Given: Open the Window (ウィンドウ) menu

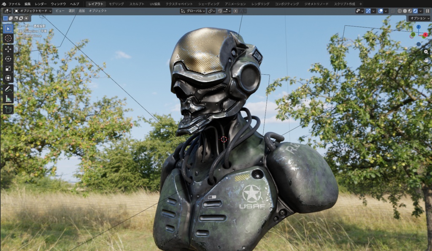Looking at the screenshot, I should click(58, 4).
